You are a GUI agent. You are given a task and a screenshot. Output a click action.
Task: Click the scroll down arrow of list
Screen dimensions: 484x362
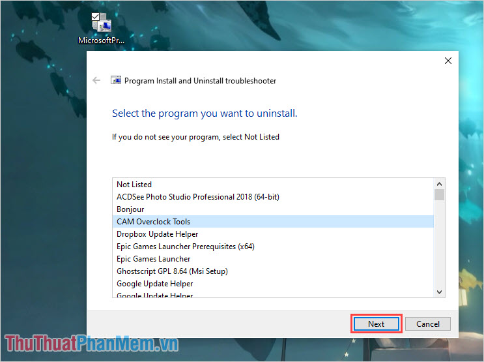[x=439, y=292]
